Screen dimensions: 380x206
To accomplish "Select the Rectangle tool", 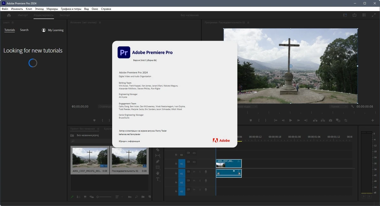I will (x=158, y=167).
